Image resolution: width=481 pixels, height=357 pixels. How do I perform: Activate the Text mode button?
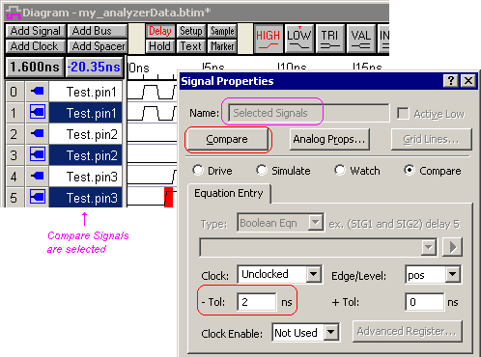(x=191, y=46)
